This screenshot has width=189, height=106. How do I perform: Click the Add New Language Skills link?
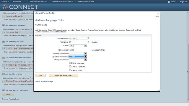click(x=14, y=42)
